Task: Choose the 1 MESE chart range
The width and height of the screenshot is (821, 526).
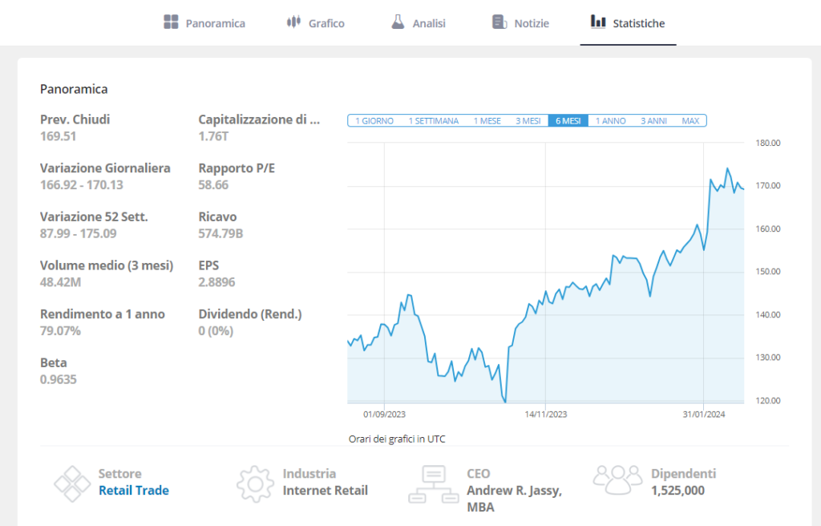Action: point(487,121)
